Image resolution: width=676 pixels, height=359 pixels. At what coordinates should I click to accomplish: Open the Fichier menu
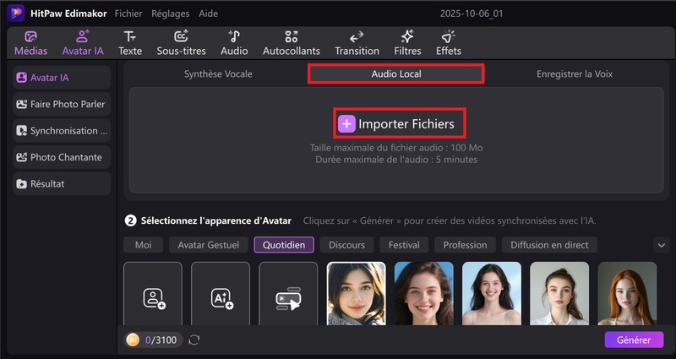pos(128,14)
